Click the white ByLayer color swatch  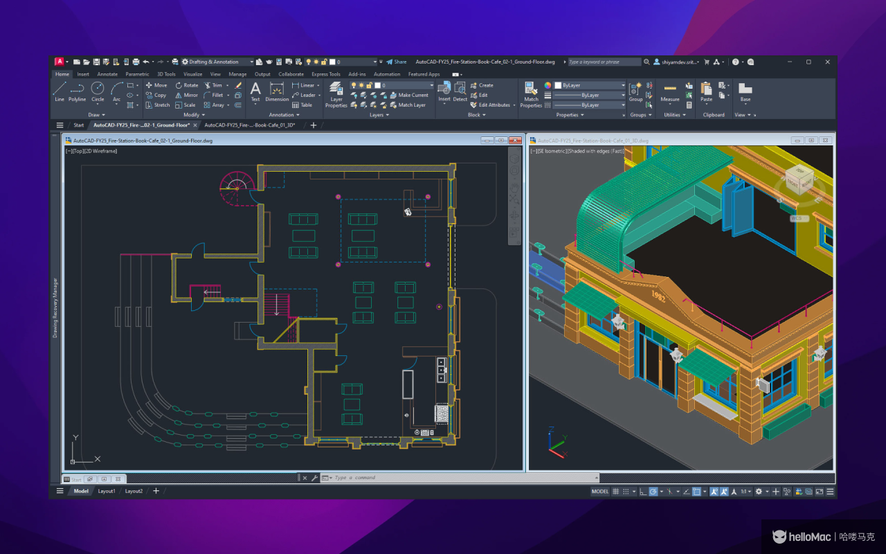[x=558, y=85]
